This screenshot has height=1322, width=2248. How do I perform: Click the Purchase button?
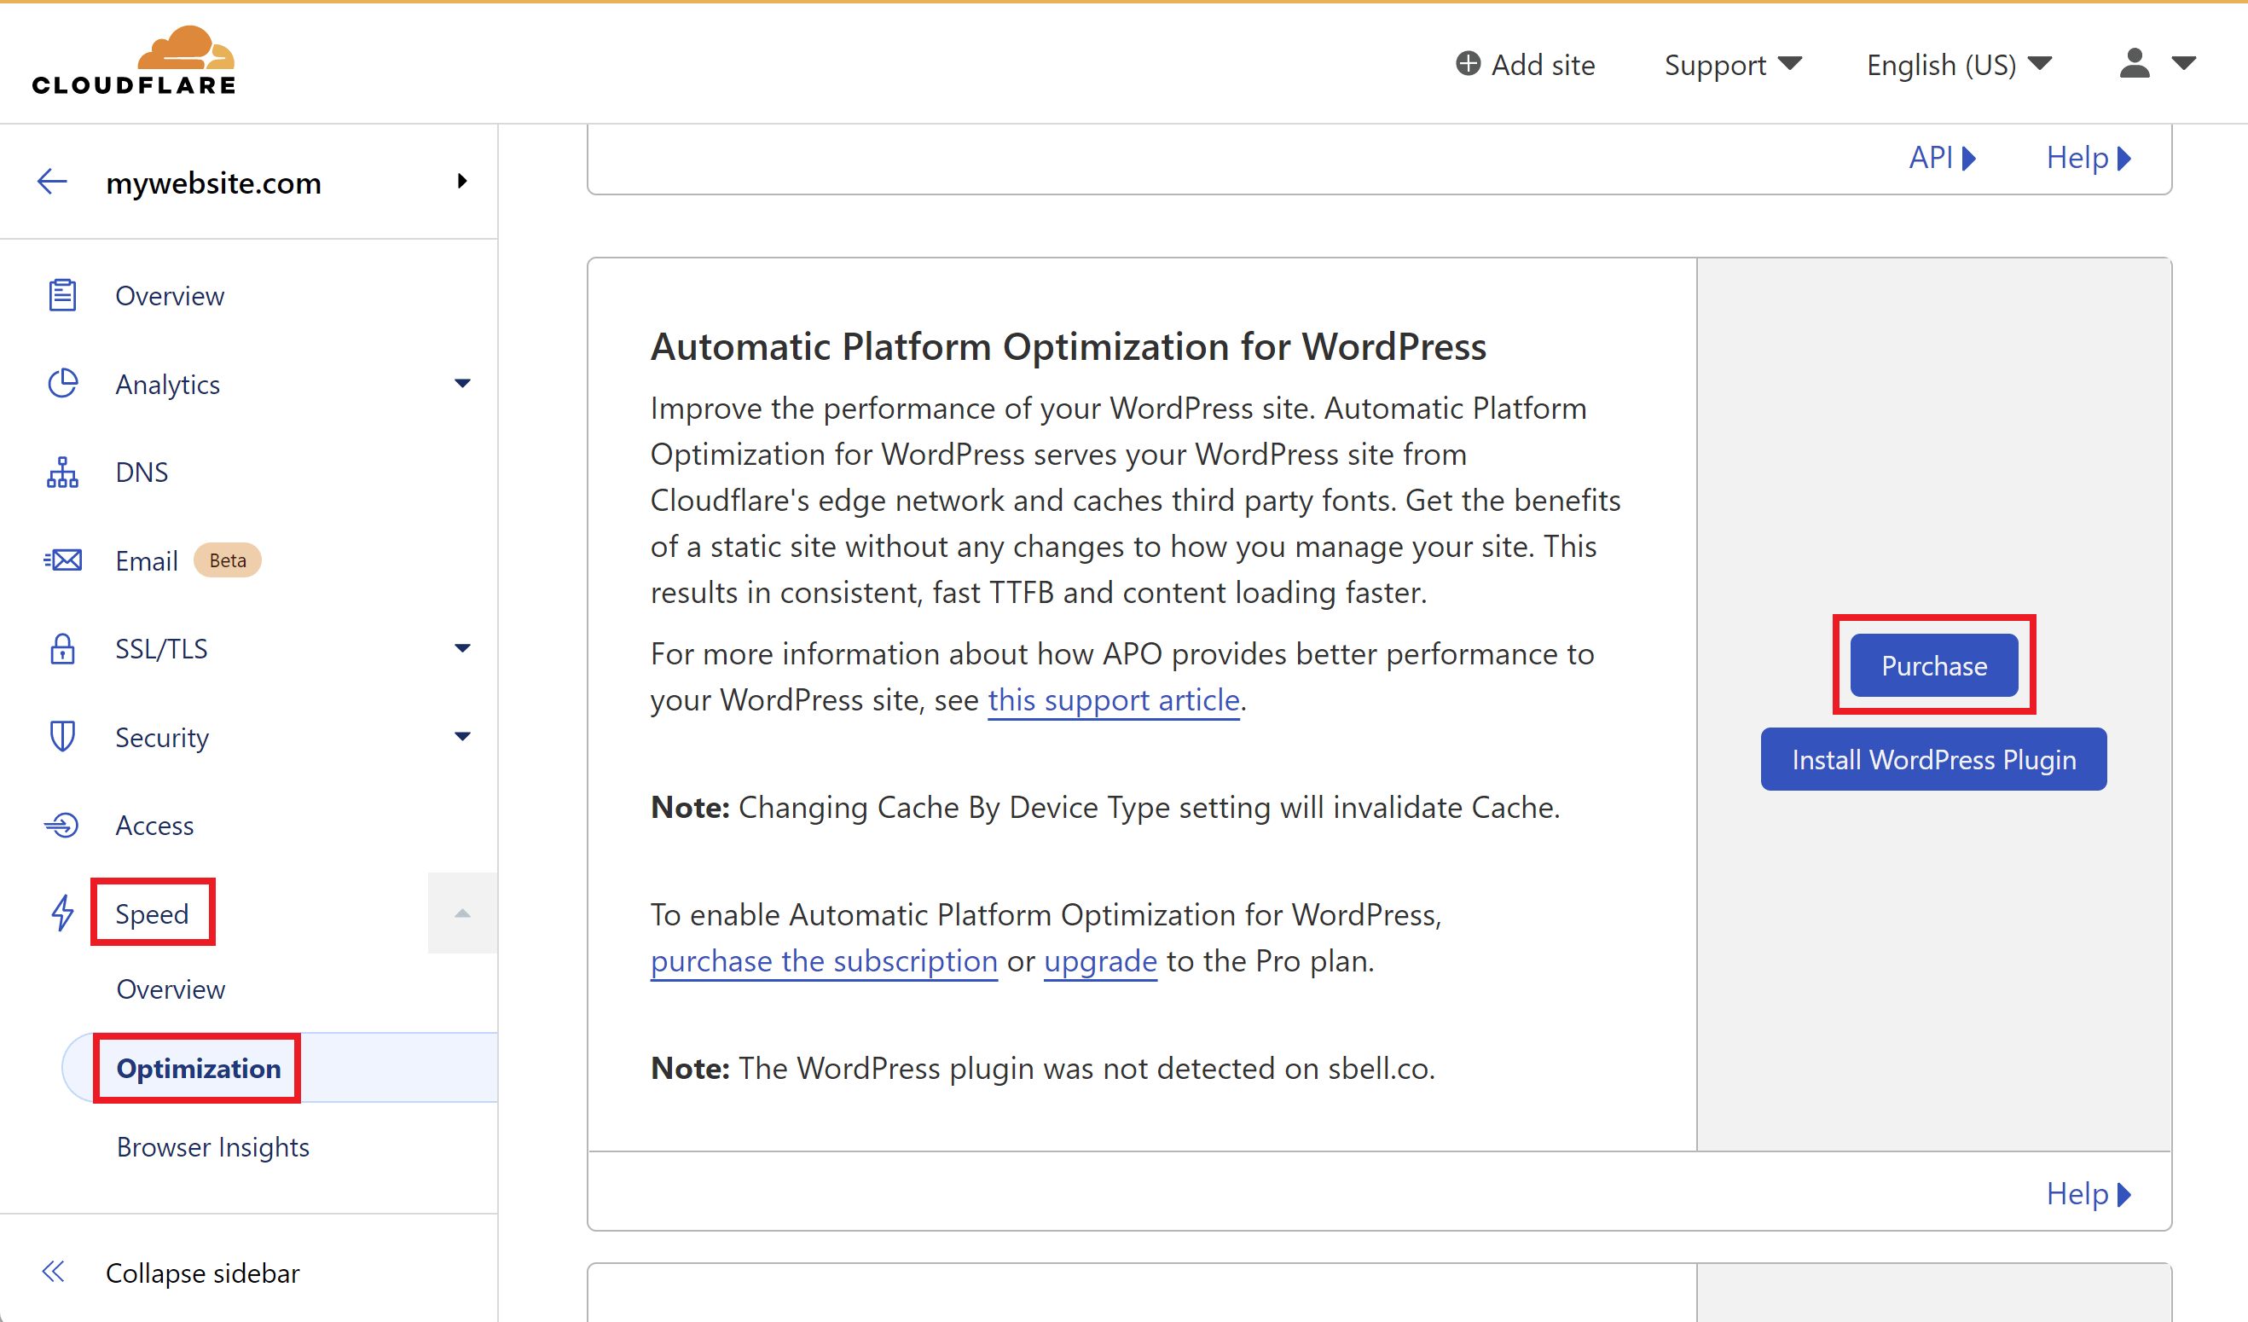click(x=1933, y=666)
